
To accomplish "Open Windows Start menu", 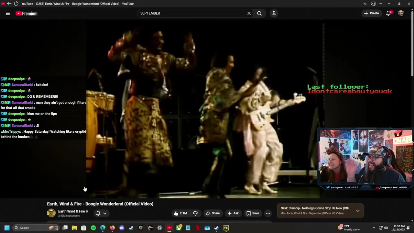I will pos(7,228).
